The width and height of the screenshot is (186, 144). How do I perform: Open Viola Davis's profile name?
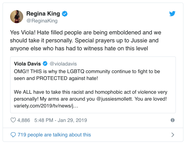[27, 64]
